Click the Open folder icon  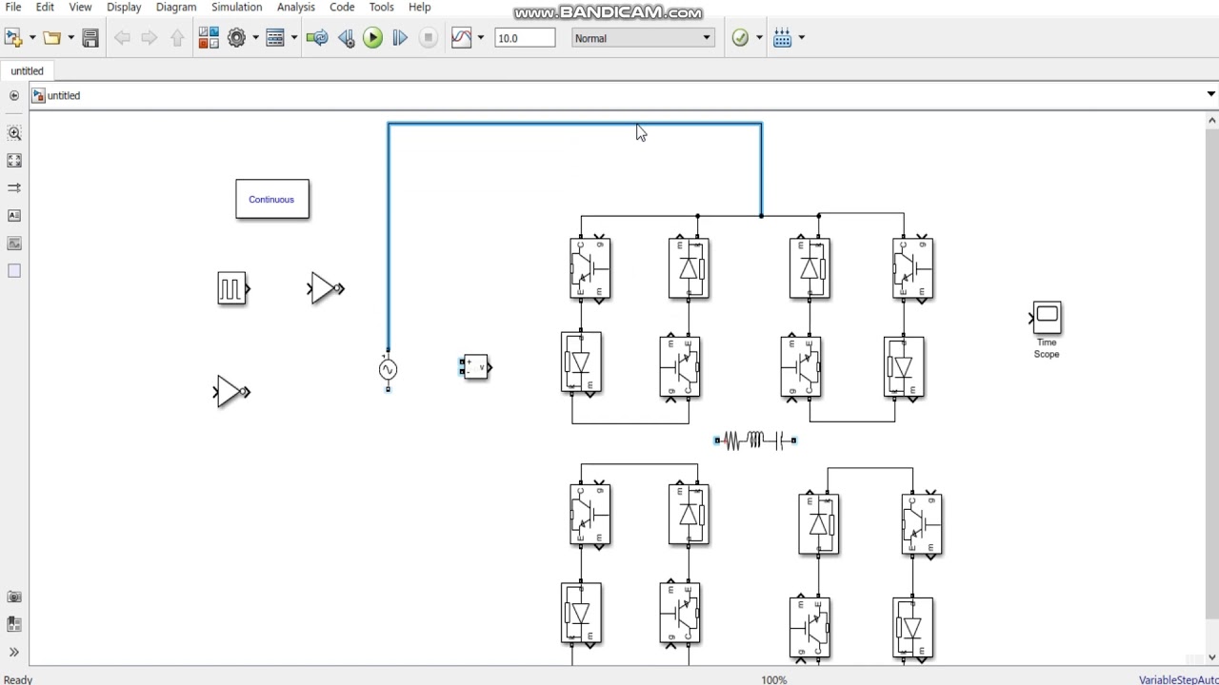[51, 38]
